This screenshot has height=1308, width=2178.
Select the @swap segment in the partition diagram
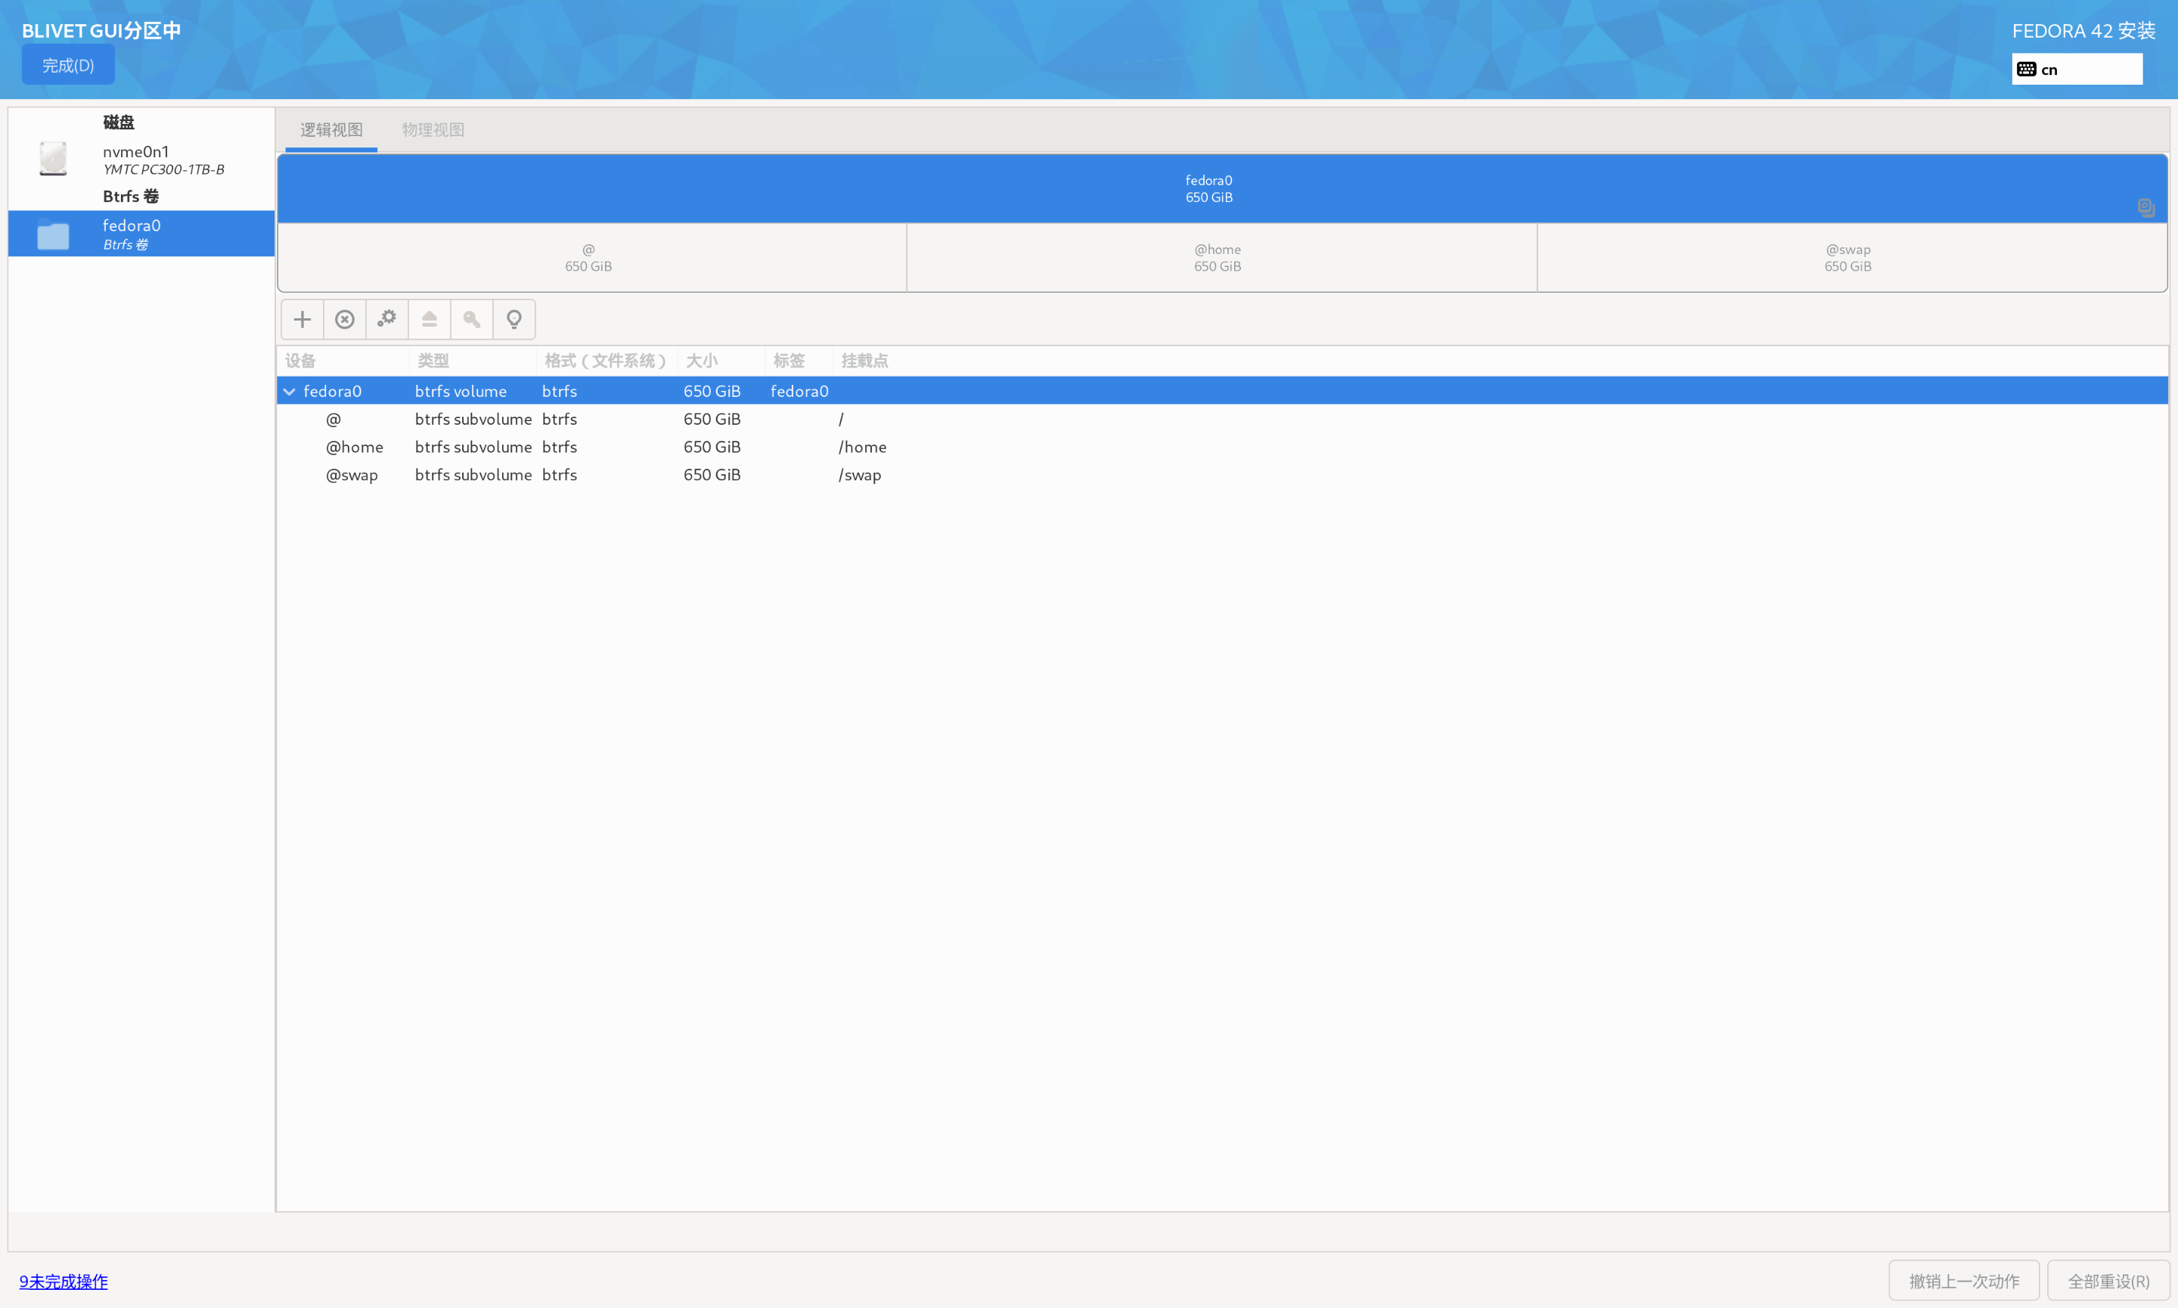pos(1848,257)
